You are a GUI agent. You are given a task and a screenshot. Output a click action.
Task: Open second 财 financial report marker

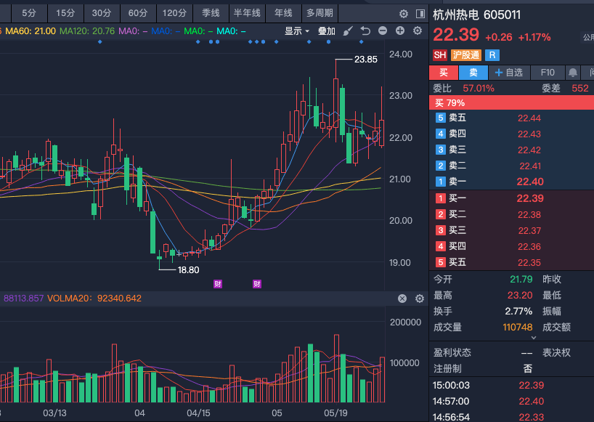click(257, 284)
